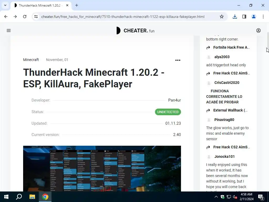Click username Jonocka101
Viewport: 269px width, 202px height.
[224, 156]
